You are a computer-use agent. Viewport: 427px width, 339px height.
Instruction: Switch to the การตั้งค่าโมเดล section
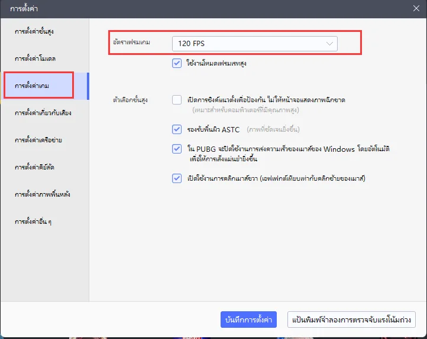(x=45, y=58)
